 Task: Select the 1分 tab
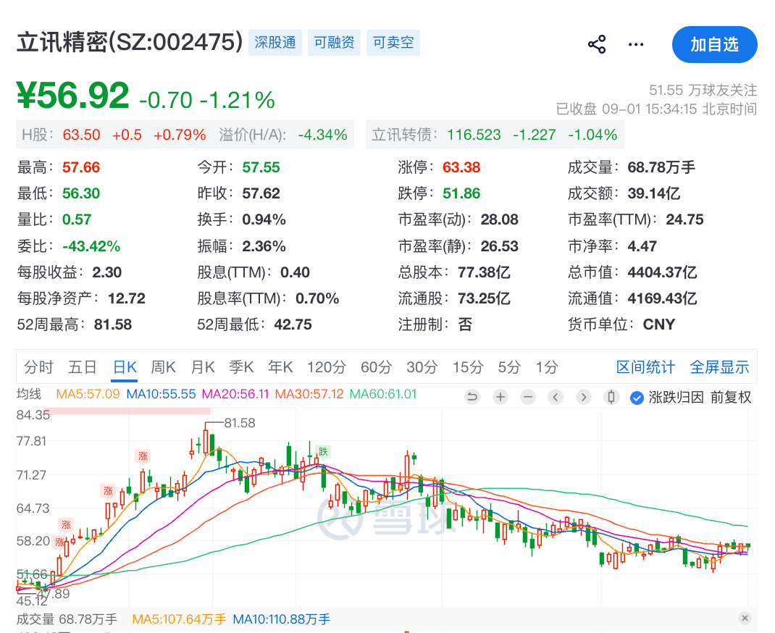click(x=547, y=367)
